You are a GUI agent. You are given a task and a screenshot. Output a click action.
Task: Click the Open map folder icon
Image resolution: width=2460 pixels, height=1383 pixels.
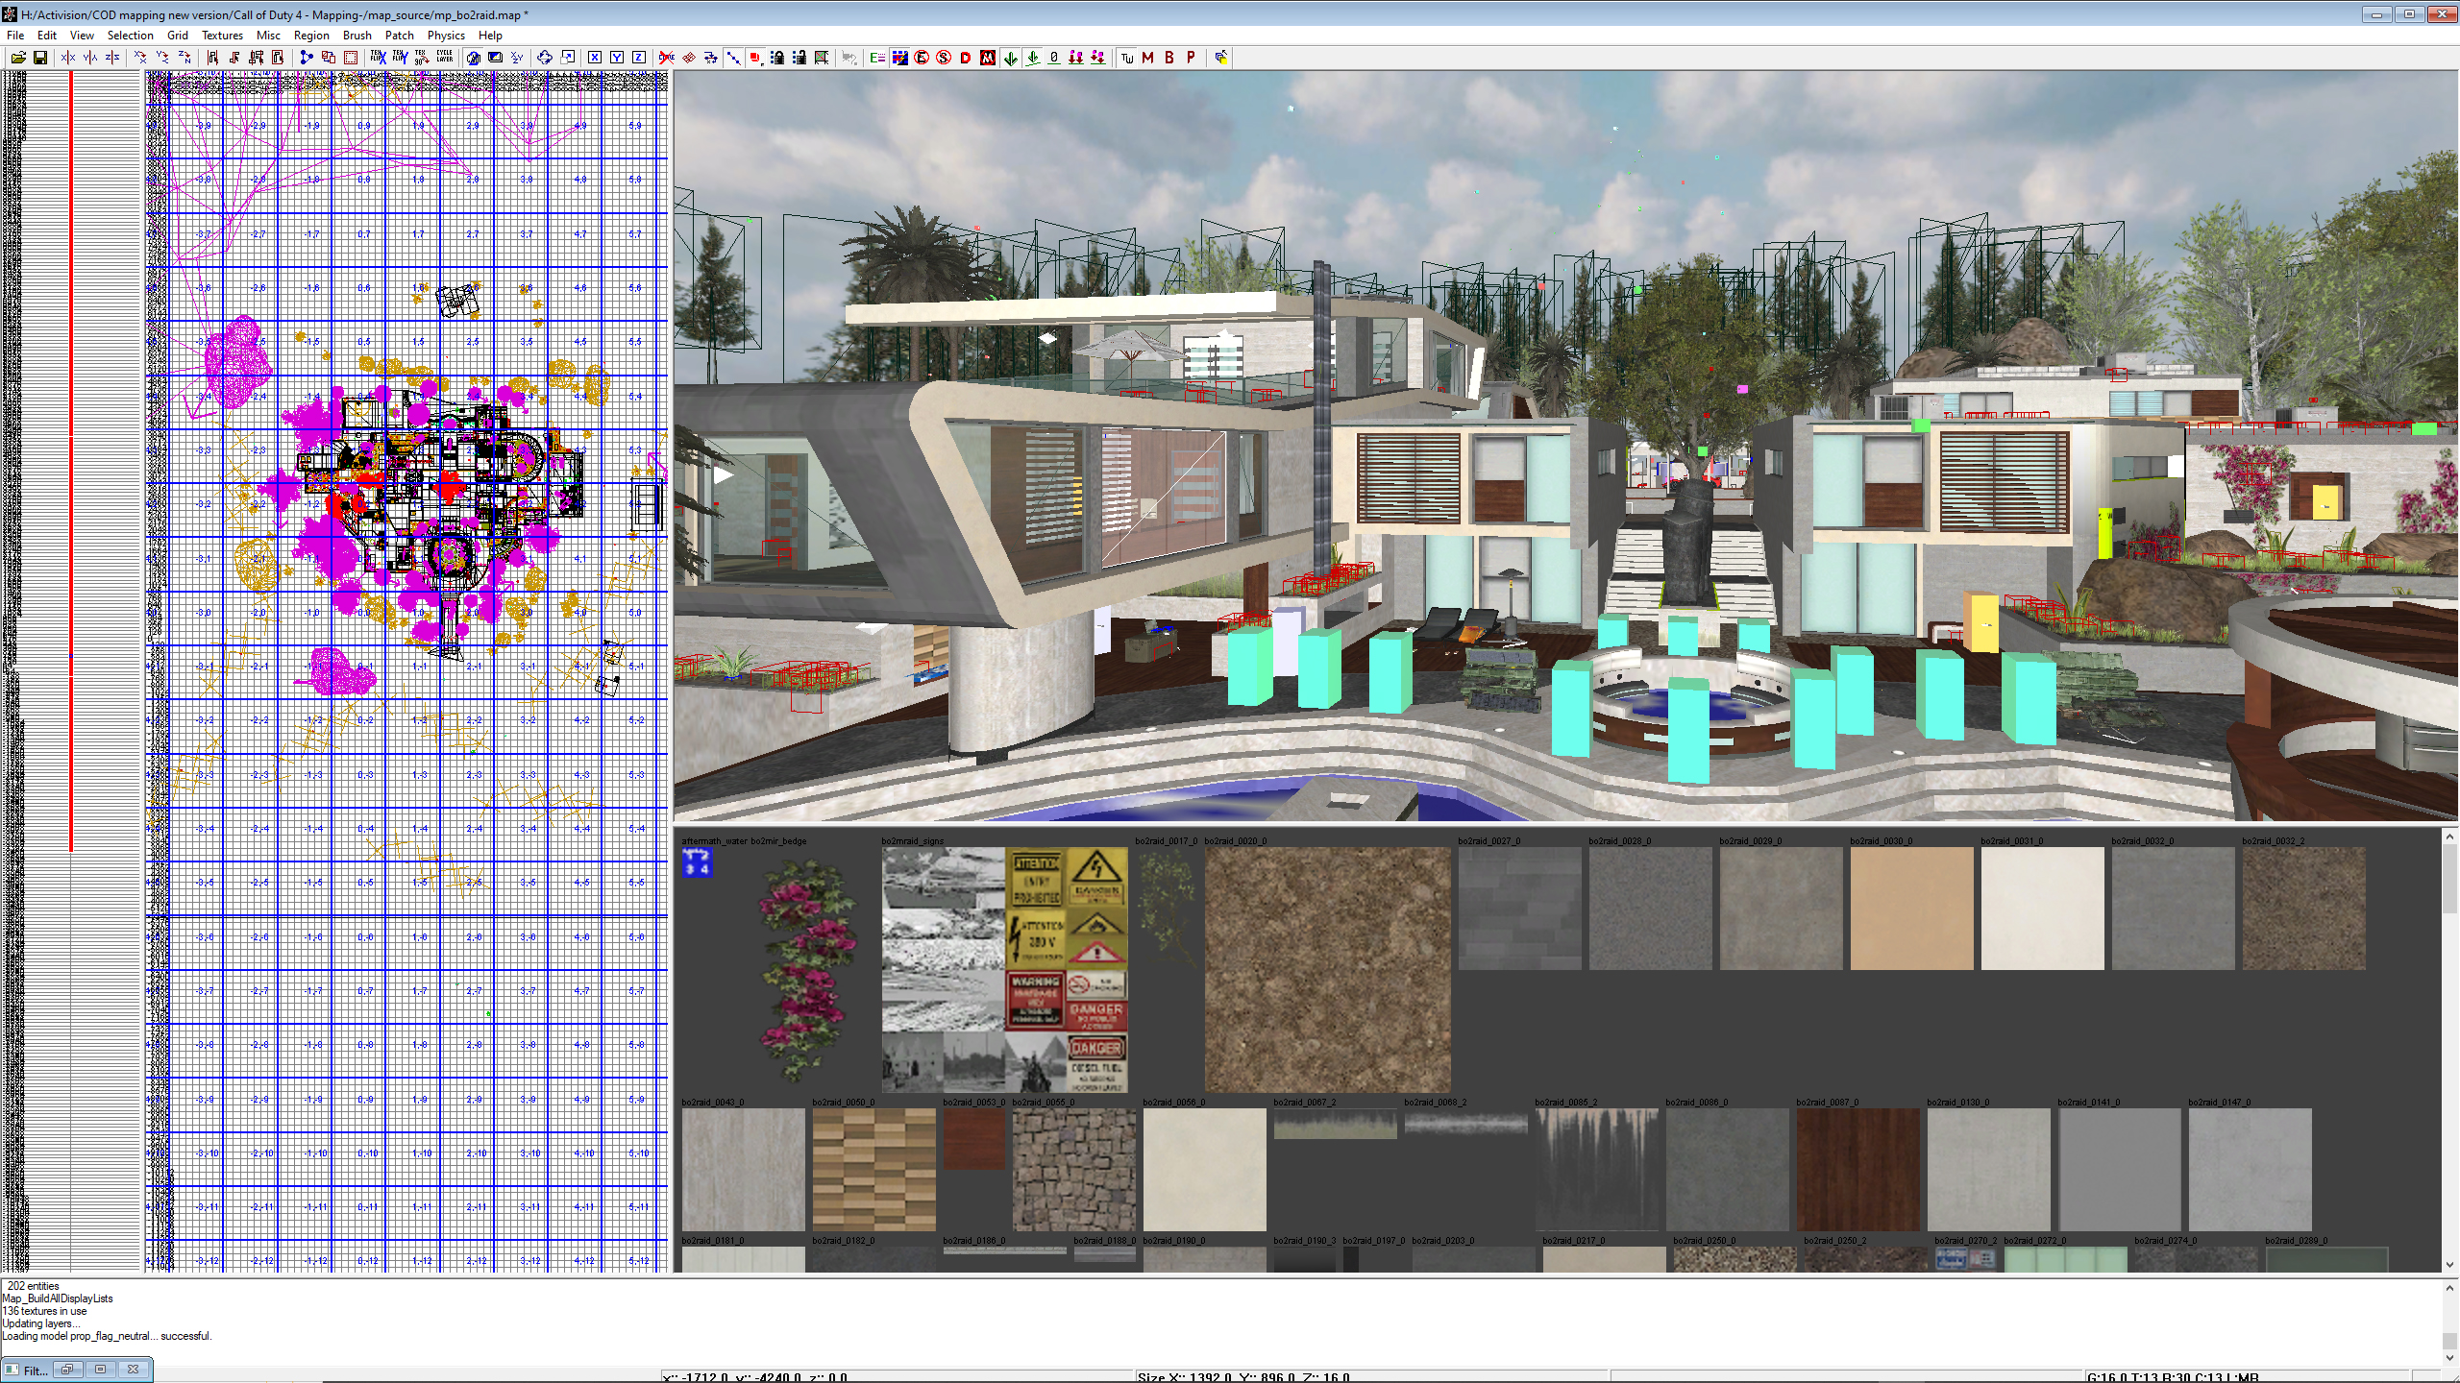click(18, 58)
